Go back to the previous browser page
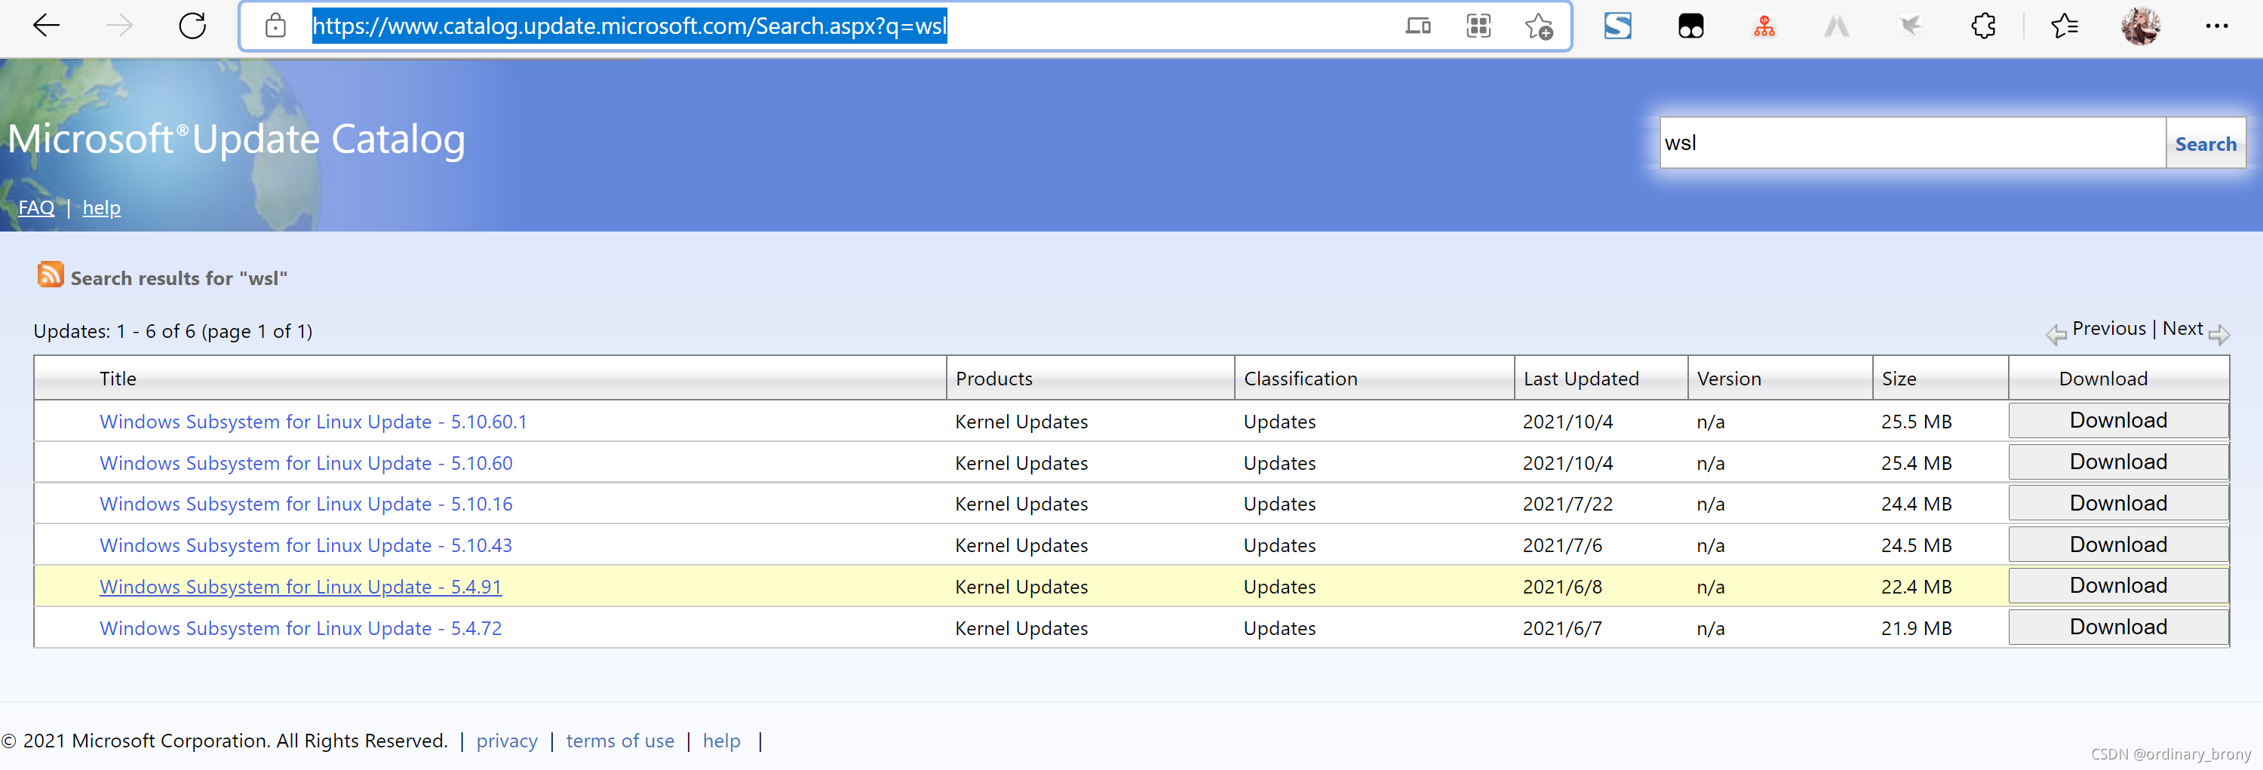The height and width of the screenshot is (770, 2263). (46, 26)
